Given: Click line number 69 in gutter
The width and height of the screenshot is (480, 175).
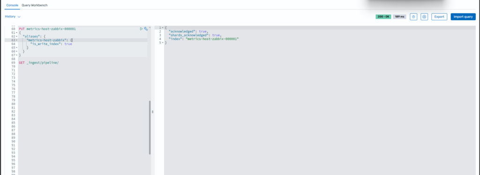Looking at the screenshot, I should tap(13, 63).
